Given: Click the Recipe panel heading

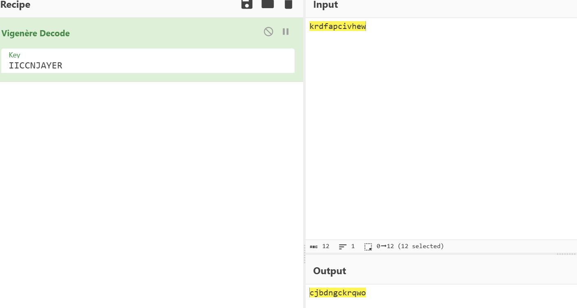Looking at the screenshot, I should 15,5.
